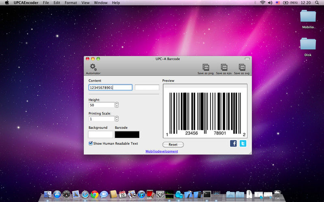This screenshot has width=324, height=202.
Task: Click the US flag input menu
Action: pyautogui.click(x=278, y=3)
